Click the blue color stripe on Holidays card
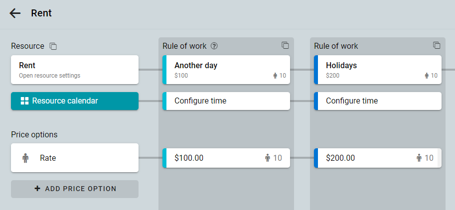This screenshot has width=455, height=210. [x=316, y=70]
